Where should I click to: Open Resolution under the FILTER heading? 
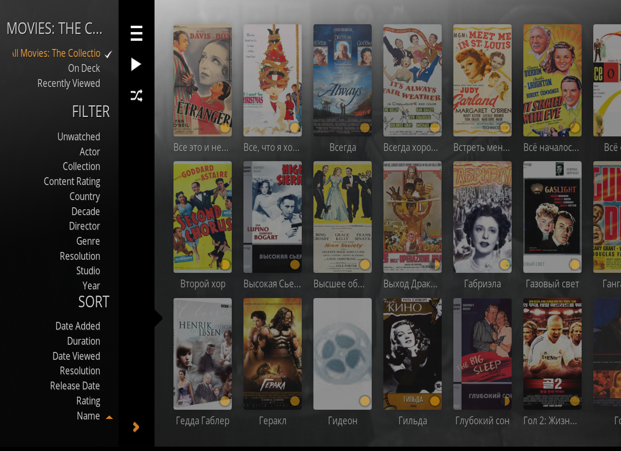[80, 256]
